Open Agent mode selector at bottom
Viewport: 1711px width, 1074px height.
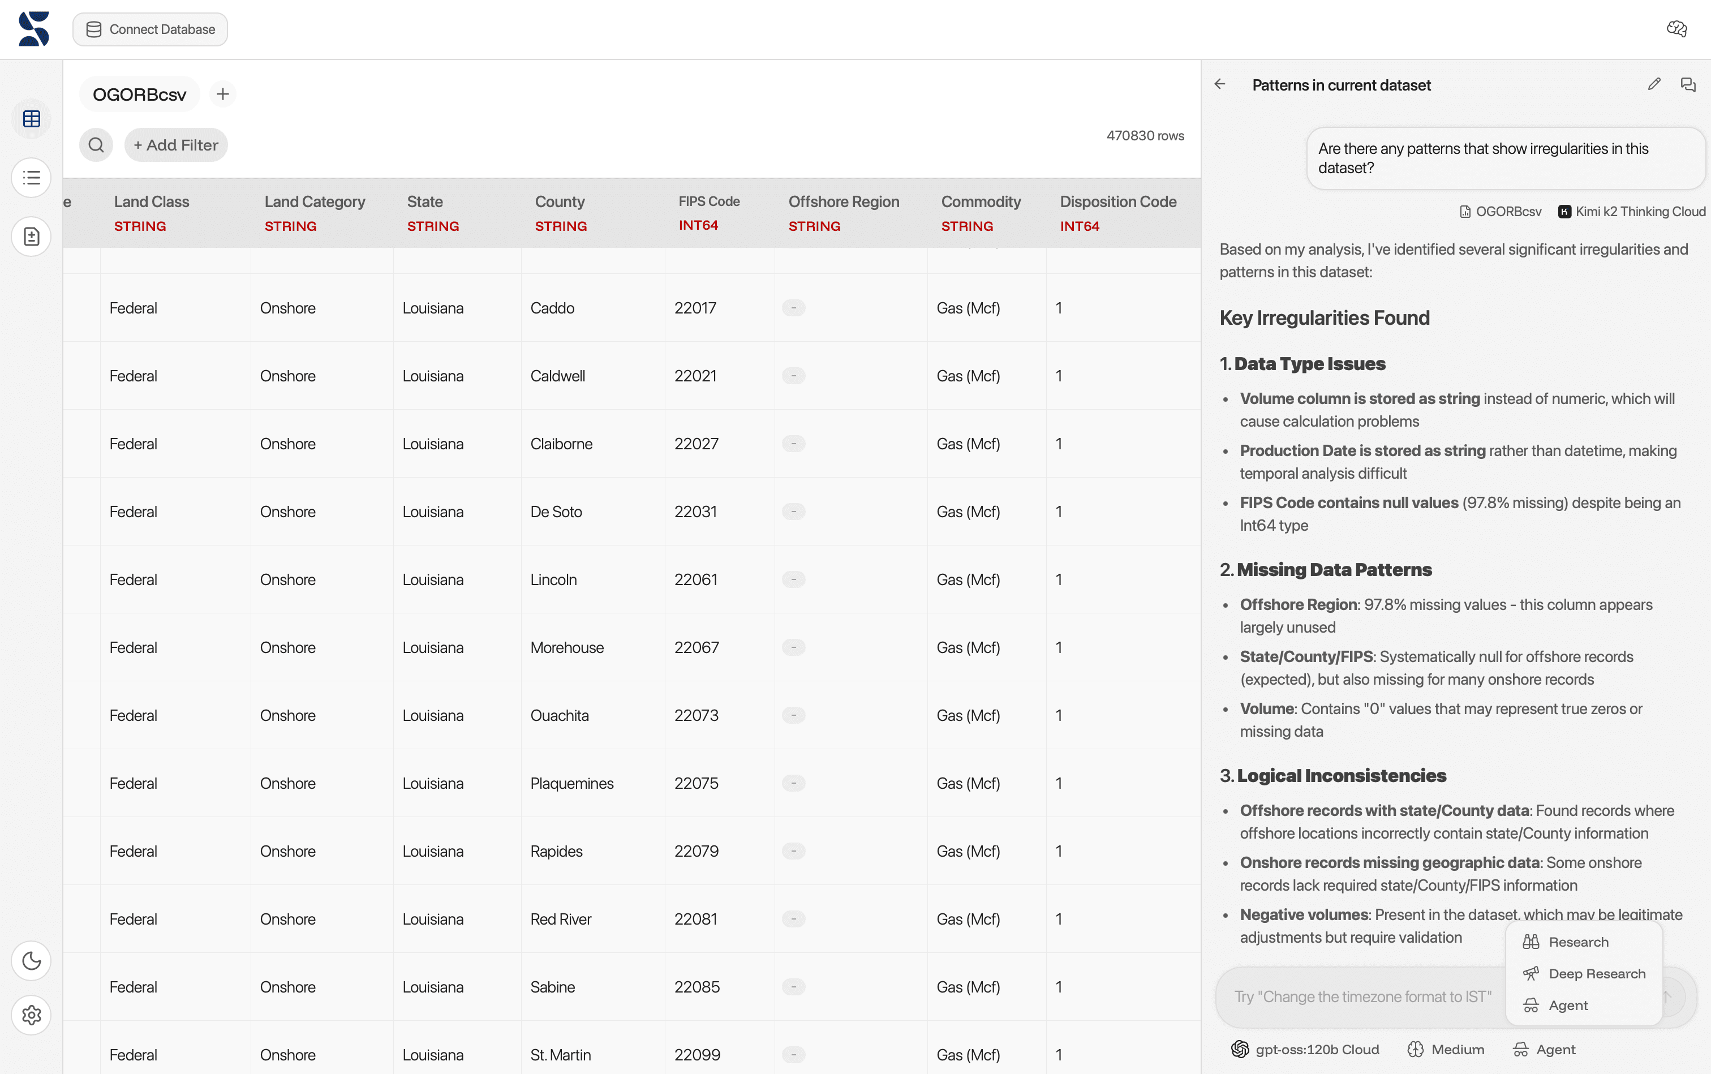1544,1049
